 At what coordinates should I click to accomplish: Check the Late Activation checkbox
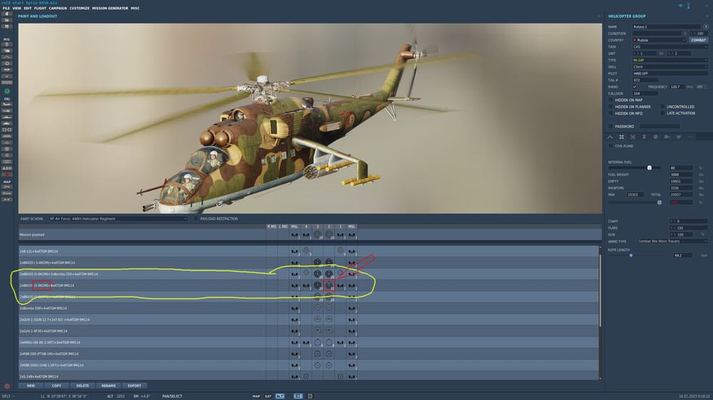[x=662, y=113]
